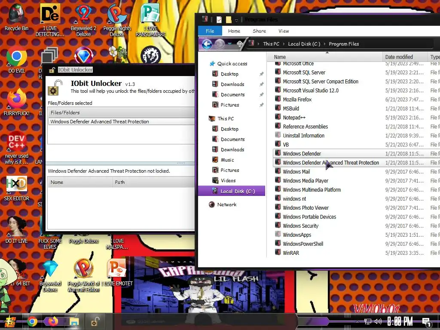Viewport: 440px width, 330px height.
Task: Open the notification center icon
Action: pyautogui.click(x=427, y=322)
